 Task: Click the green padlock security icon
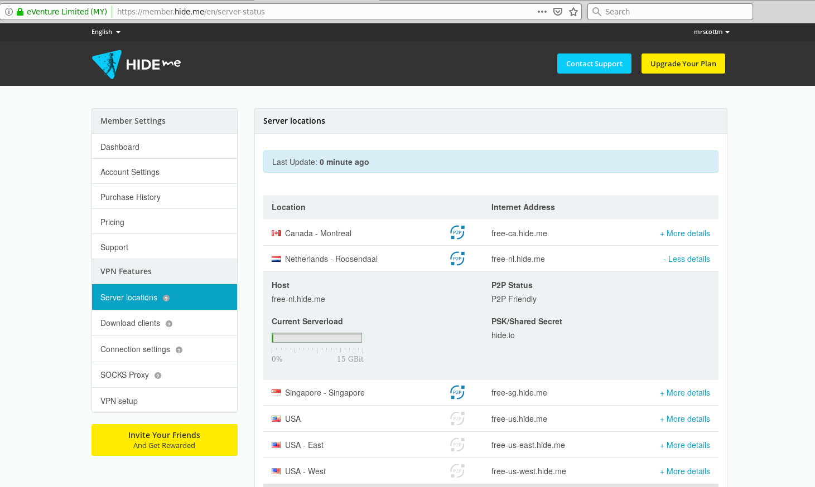tap(20, 12)
